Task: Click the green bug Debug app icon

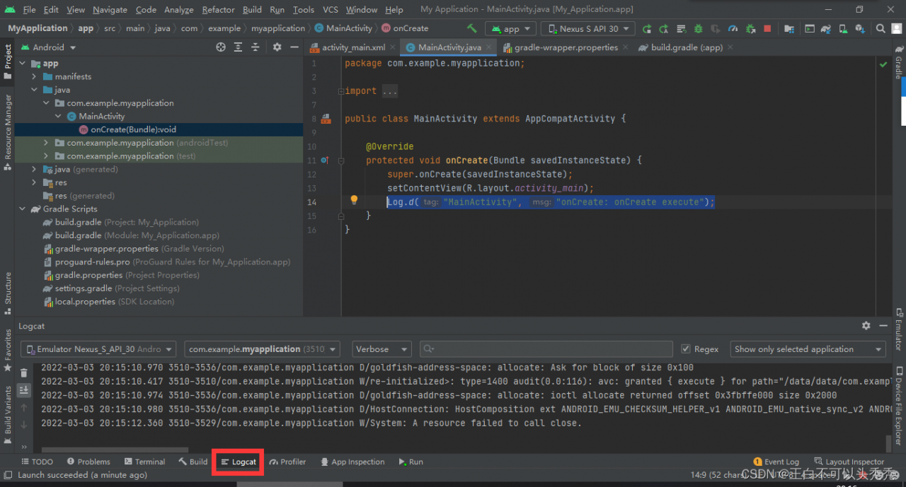Action: [698, 29]
